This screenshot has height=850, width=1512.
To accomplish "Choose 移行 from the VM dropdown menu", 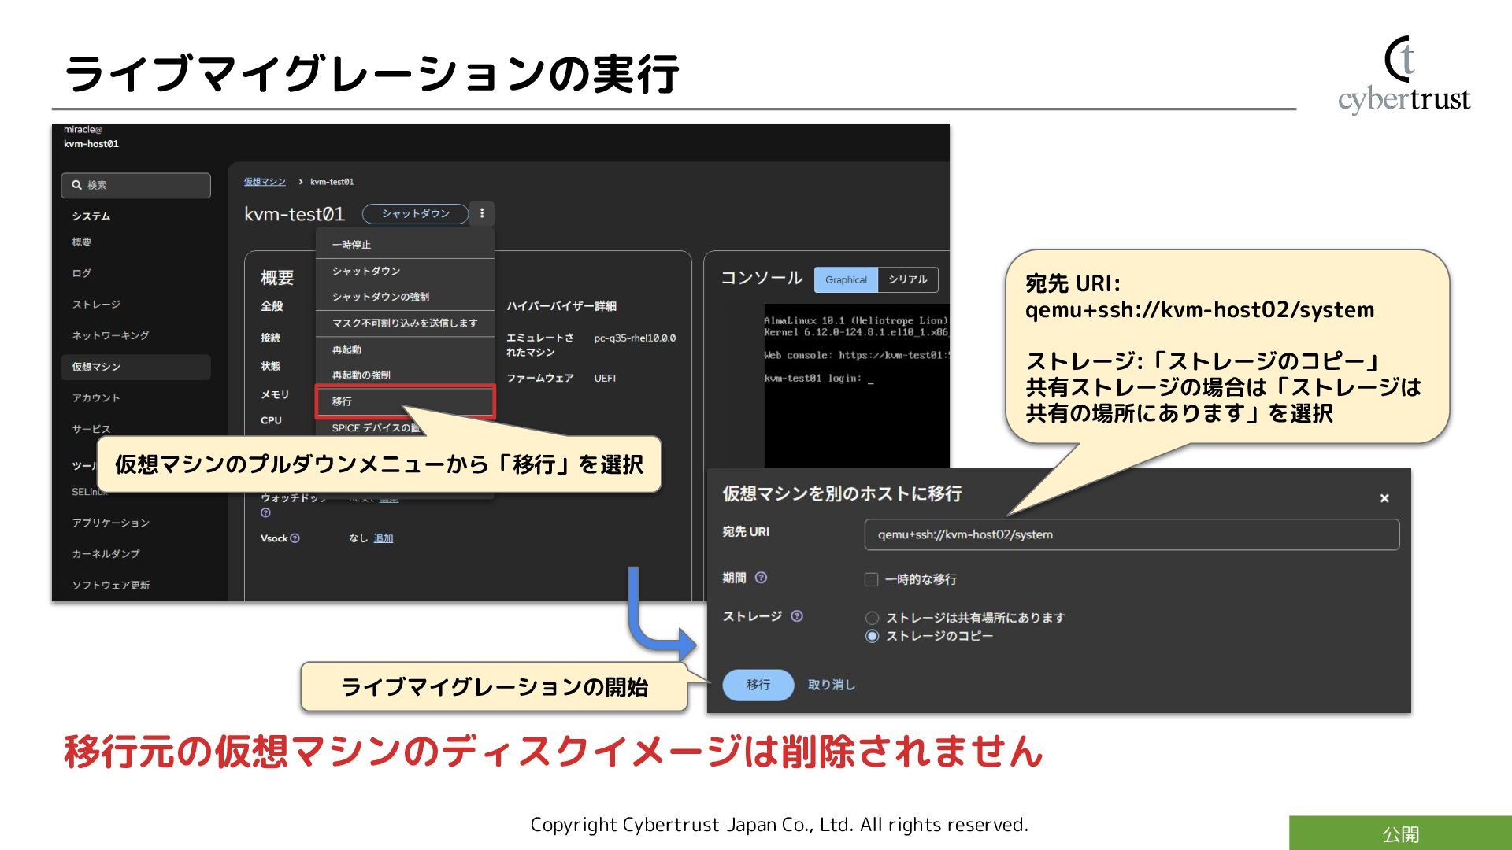I will 343,401.
